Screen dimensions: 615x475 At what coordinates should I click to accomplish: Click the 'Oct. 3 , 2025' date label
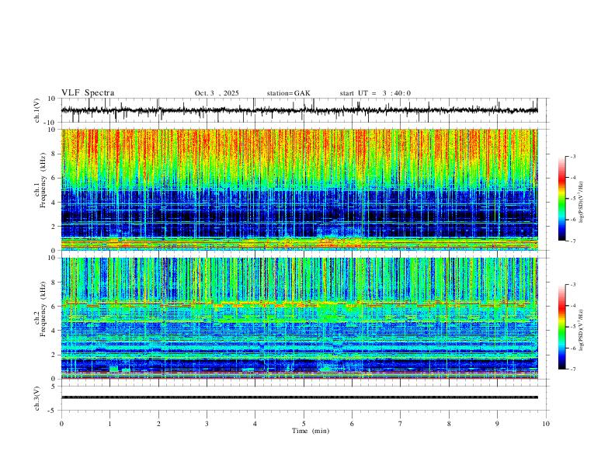[x=217, y=93]
